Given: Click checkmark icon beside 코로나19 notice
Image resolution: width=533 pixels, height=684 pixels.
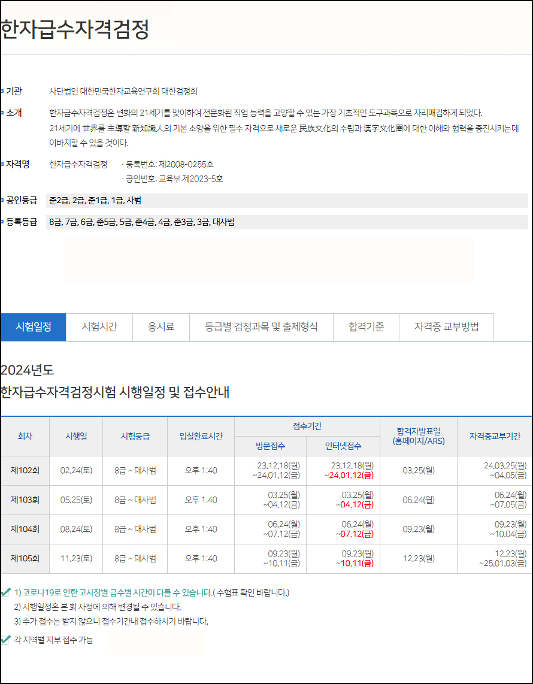Looking at the screenshot, I should point(5,592).
